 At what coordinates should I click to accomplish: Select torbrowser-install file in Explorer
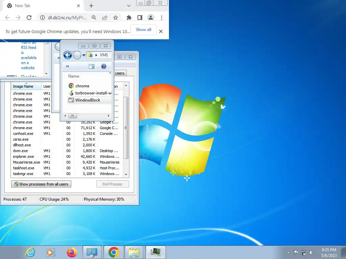coord(90,93)
